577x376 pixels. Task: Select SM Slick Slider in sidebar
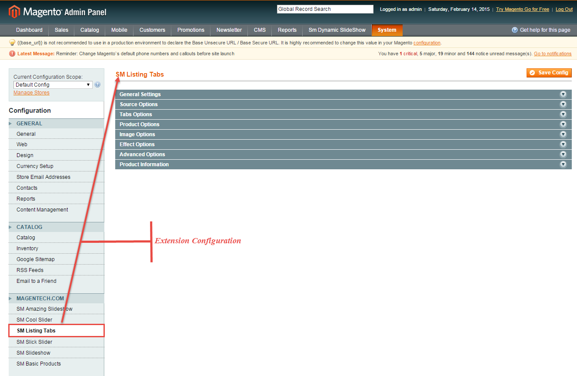coord(56,342)
